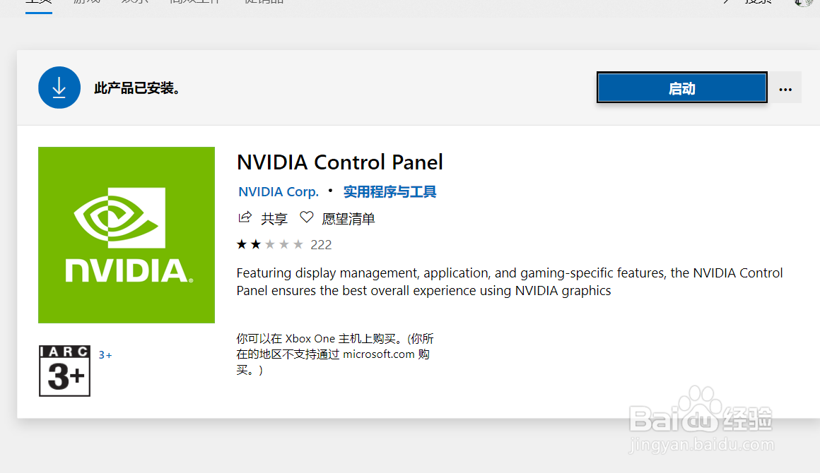Open the blue 3+ age rating link

[x=105, y=355]
